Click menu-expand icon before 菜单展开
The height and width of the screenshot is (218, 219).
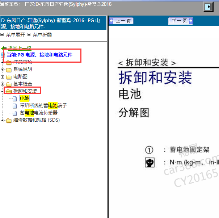[x=2, y=35]
